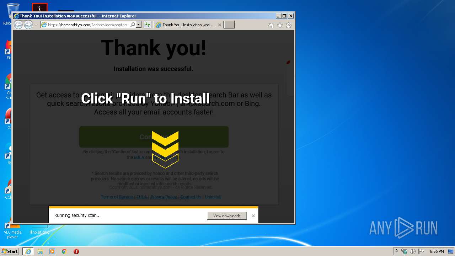The width and height of the screenshot is (455, 256).
Task: Click the dimmed Continue button
Action: [154, 137]
